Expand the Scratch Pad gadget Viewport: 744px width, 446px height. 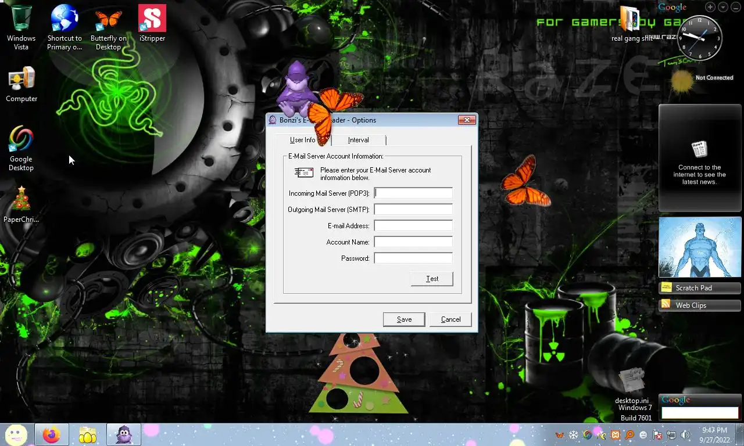point(700,287)
